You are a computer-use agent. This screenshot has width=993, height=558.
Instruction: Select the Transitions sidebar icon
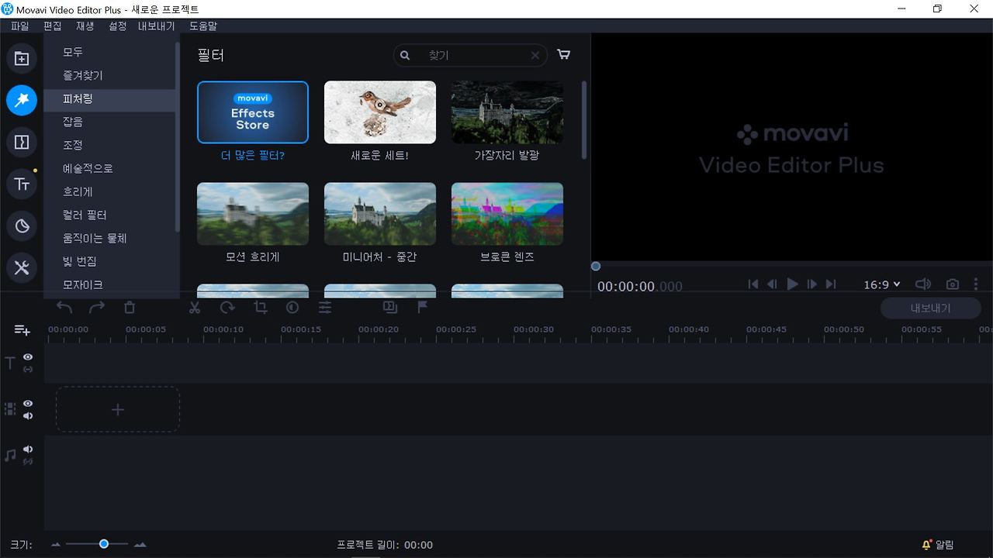[22, 142]
